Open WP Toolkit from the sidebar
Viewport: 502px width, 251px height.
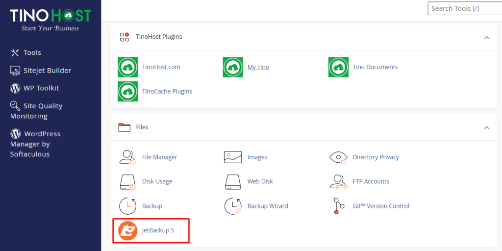tap(41, 88)
